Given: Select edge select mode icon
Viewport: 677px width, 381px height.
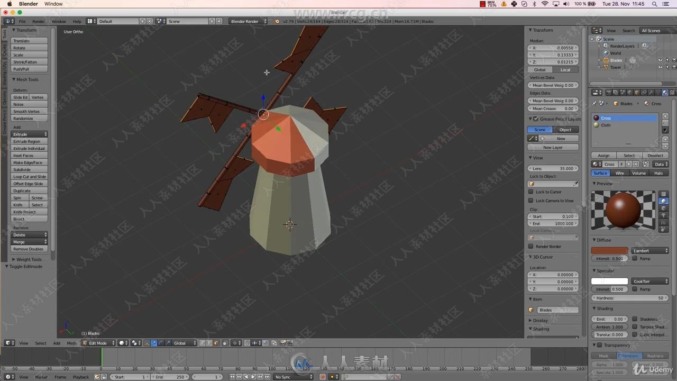Looking at the screenshot, I should [x=208, y=343].
